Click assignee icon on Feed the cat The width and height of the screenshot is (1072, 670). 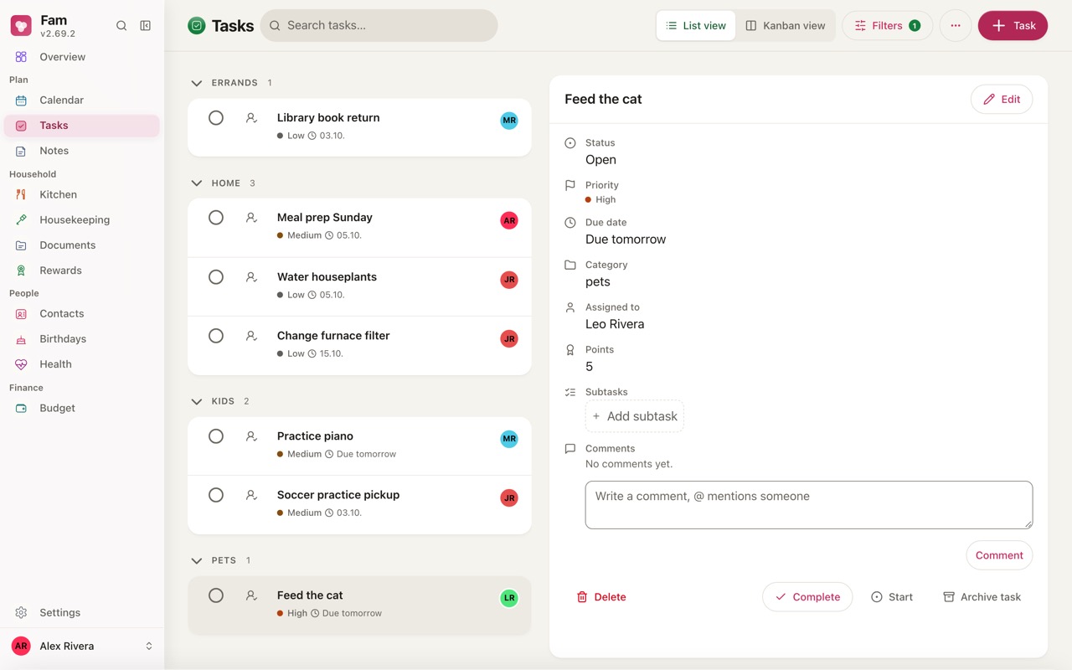click(251, 595)
